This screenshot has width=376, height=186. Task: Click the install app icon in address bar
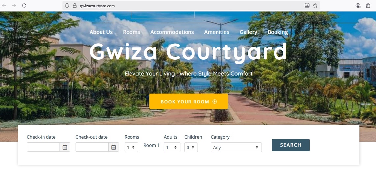[307, 6]
